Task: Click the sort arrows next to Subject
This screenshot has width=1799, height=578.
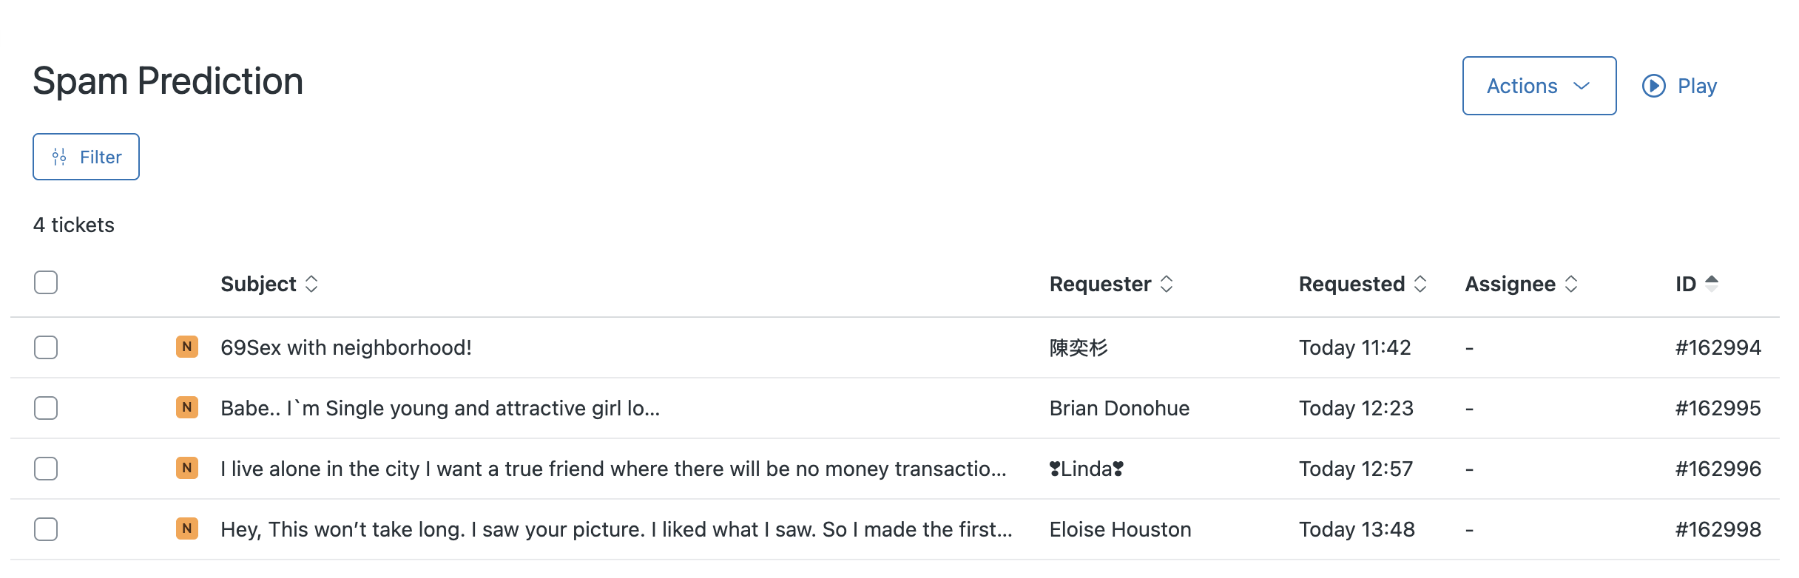Action: tap(311, 284)
